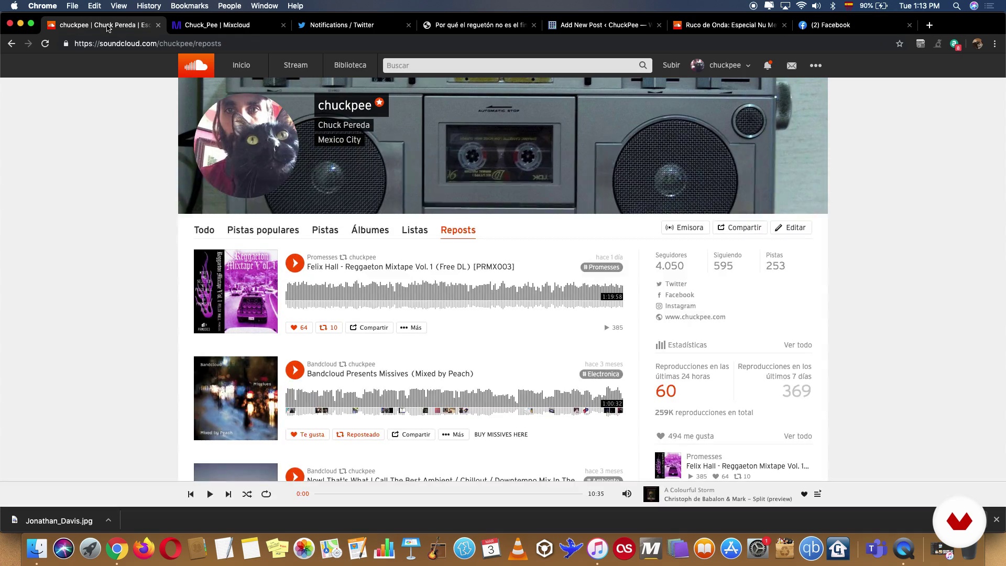Viewport: 1006px width, 566px height.
Task: Click the #Electronica tag
Action: [601, 374]
